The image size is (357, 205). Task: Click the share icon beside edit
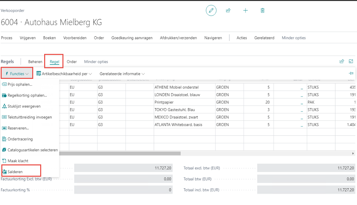[x=228, y=11]
